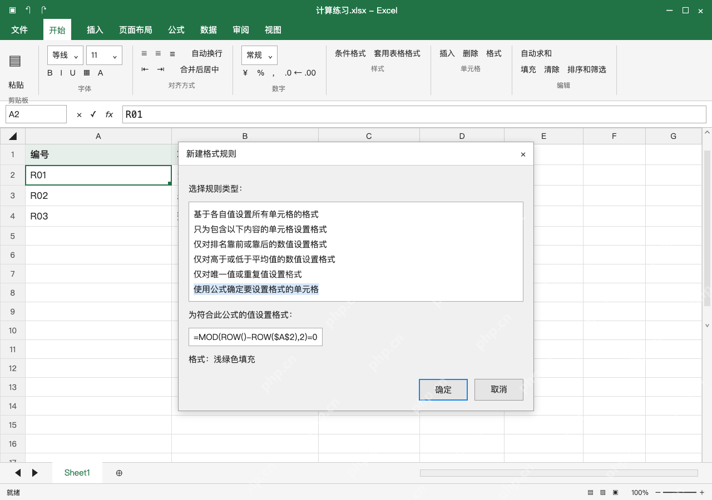This screenshot has height=500, width=712.
Task: Toggle 自动换行 wrap text
Action: point(207,53)
